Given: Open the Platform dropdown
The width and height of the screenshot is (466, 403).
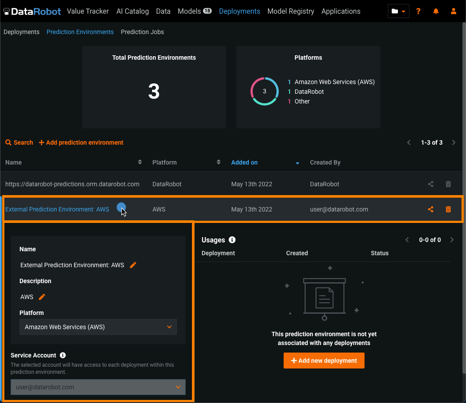Looking at the screenshot, I should [98, 327].
